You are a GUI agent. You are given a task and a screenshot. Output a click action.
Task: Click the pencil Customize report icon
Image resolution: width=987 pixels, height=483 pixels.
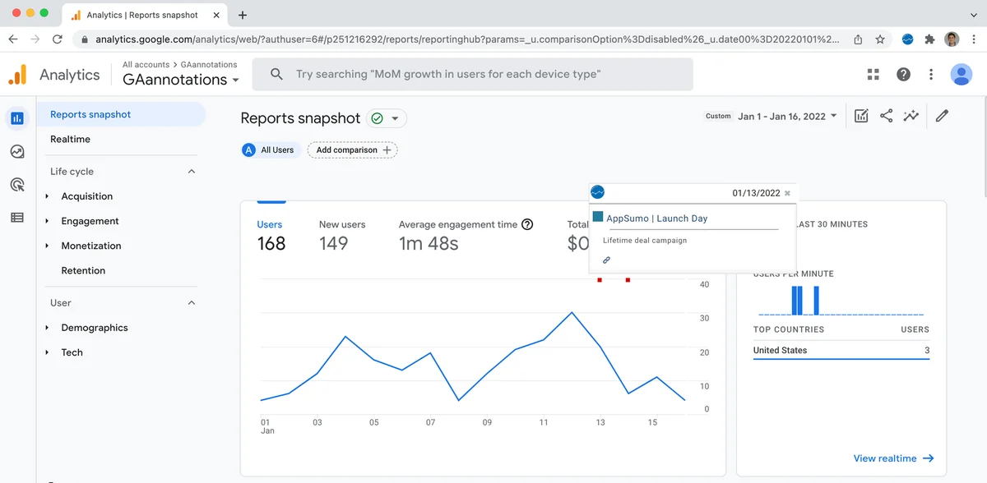point(942,116)
